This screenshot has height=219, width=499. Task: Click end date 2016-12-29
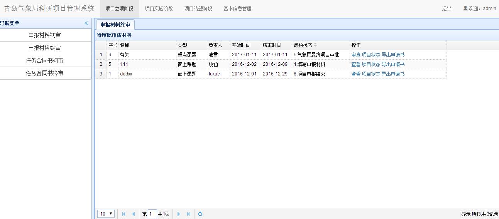276,74
